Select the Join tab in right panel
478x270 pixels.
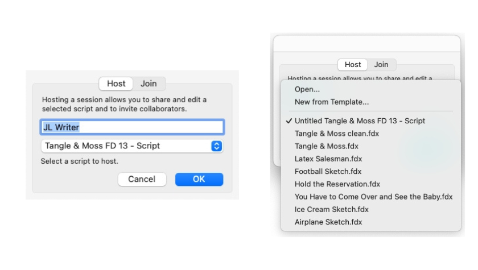click(381, 65)
